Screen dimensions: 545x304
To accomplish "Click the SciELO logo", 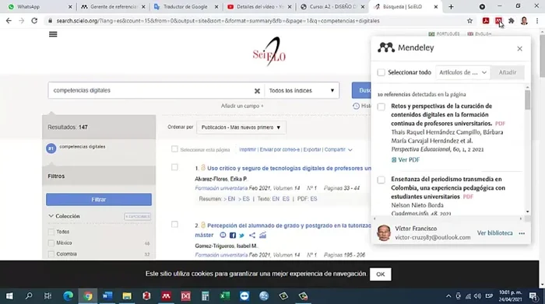I will coord(269,52).
